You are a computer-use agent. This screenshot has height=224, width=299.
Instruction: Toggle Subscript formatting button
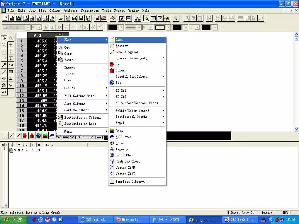coord(73,28)
